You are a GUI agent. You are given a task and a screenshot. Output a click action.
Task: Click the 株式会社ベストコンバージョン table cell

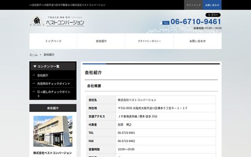(x=166, y=100)
